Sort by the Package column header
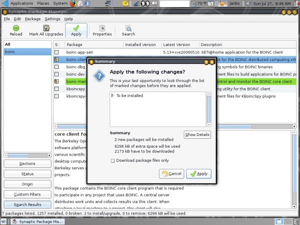 coord(94,45)
